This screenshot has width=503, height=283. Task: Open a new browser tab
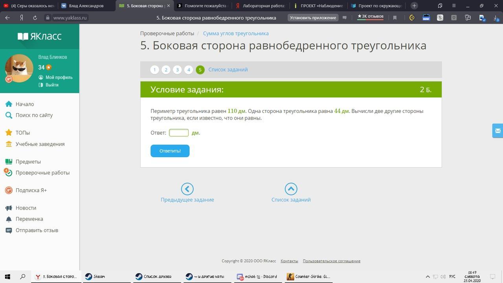(x=414, y=6)
